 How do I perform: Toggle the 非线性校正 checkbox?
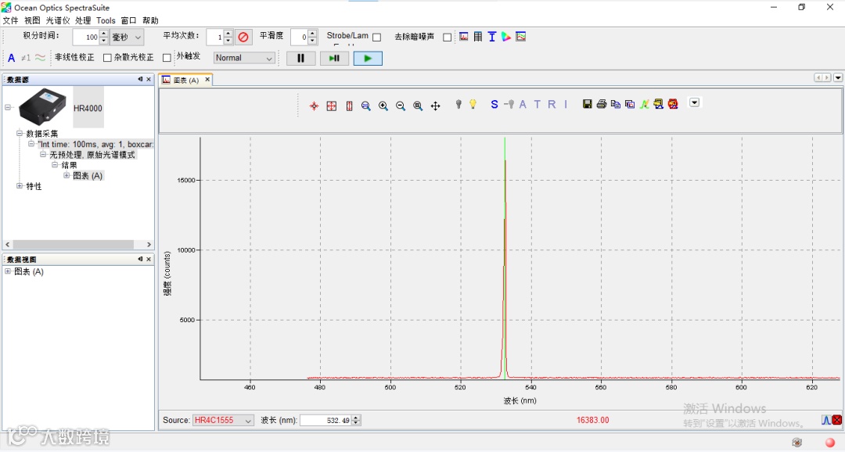(107, 58)
